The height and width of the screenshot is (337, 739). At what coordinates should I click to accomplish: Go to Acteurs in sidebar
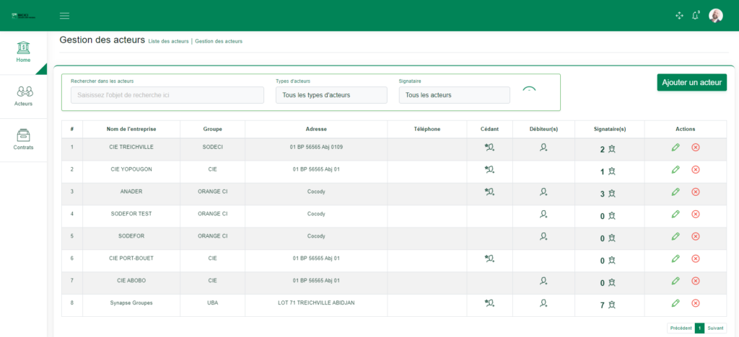coord(24,96)
